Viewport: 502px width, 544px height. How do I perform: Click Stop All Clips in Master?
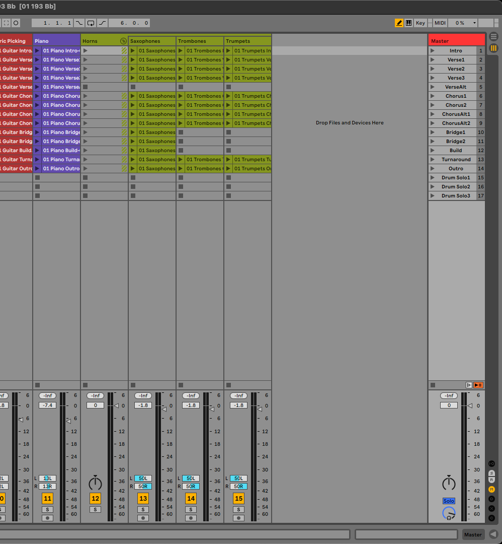(x=433, y=385)
